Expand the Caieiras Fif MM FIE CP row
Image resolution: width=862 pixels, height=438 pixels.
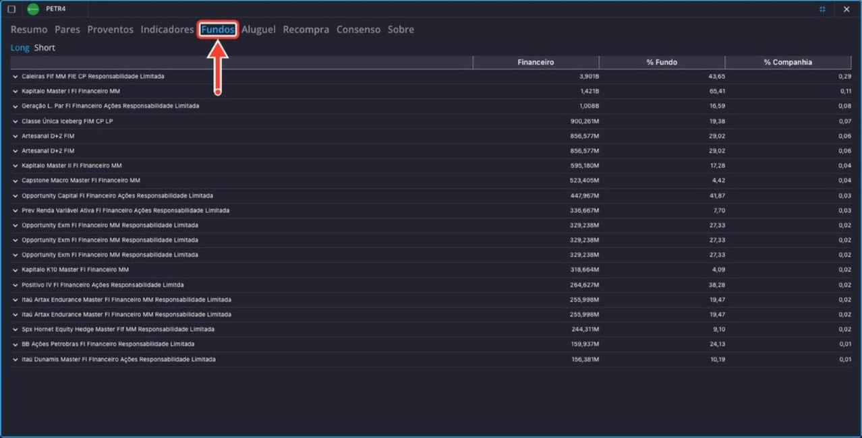[x=16, y=77]
